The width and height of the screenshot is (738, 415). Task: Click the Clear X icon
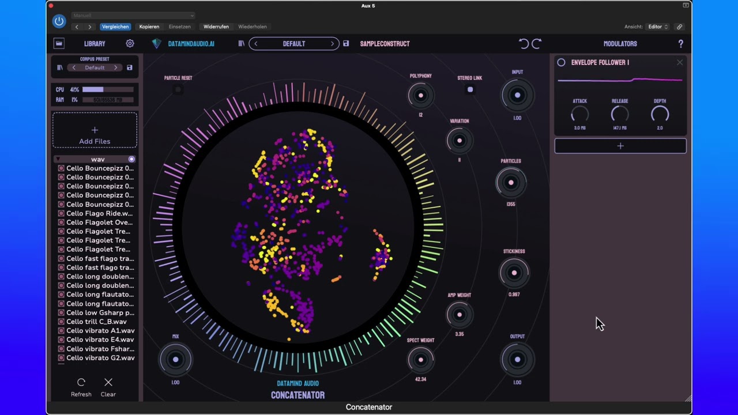pos(108,382)
